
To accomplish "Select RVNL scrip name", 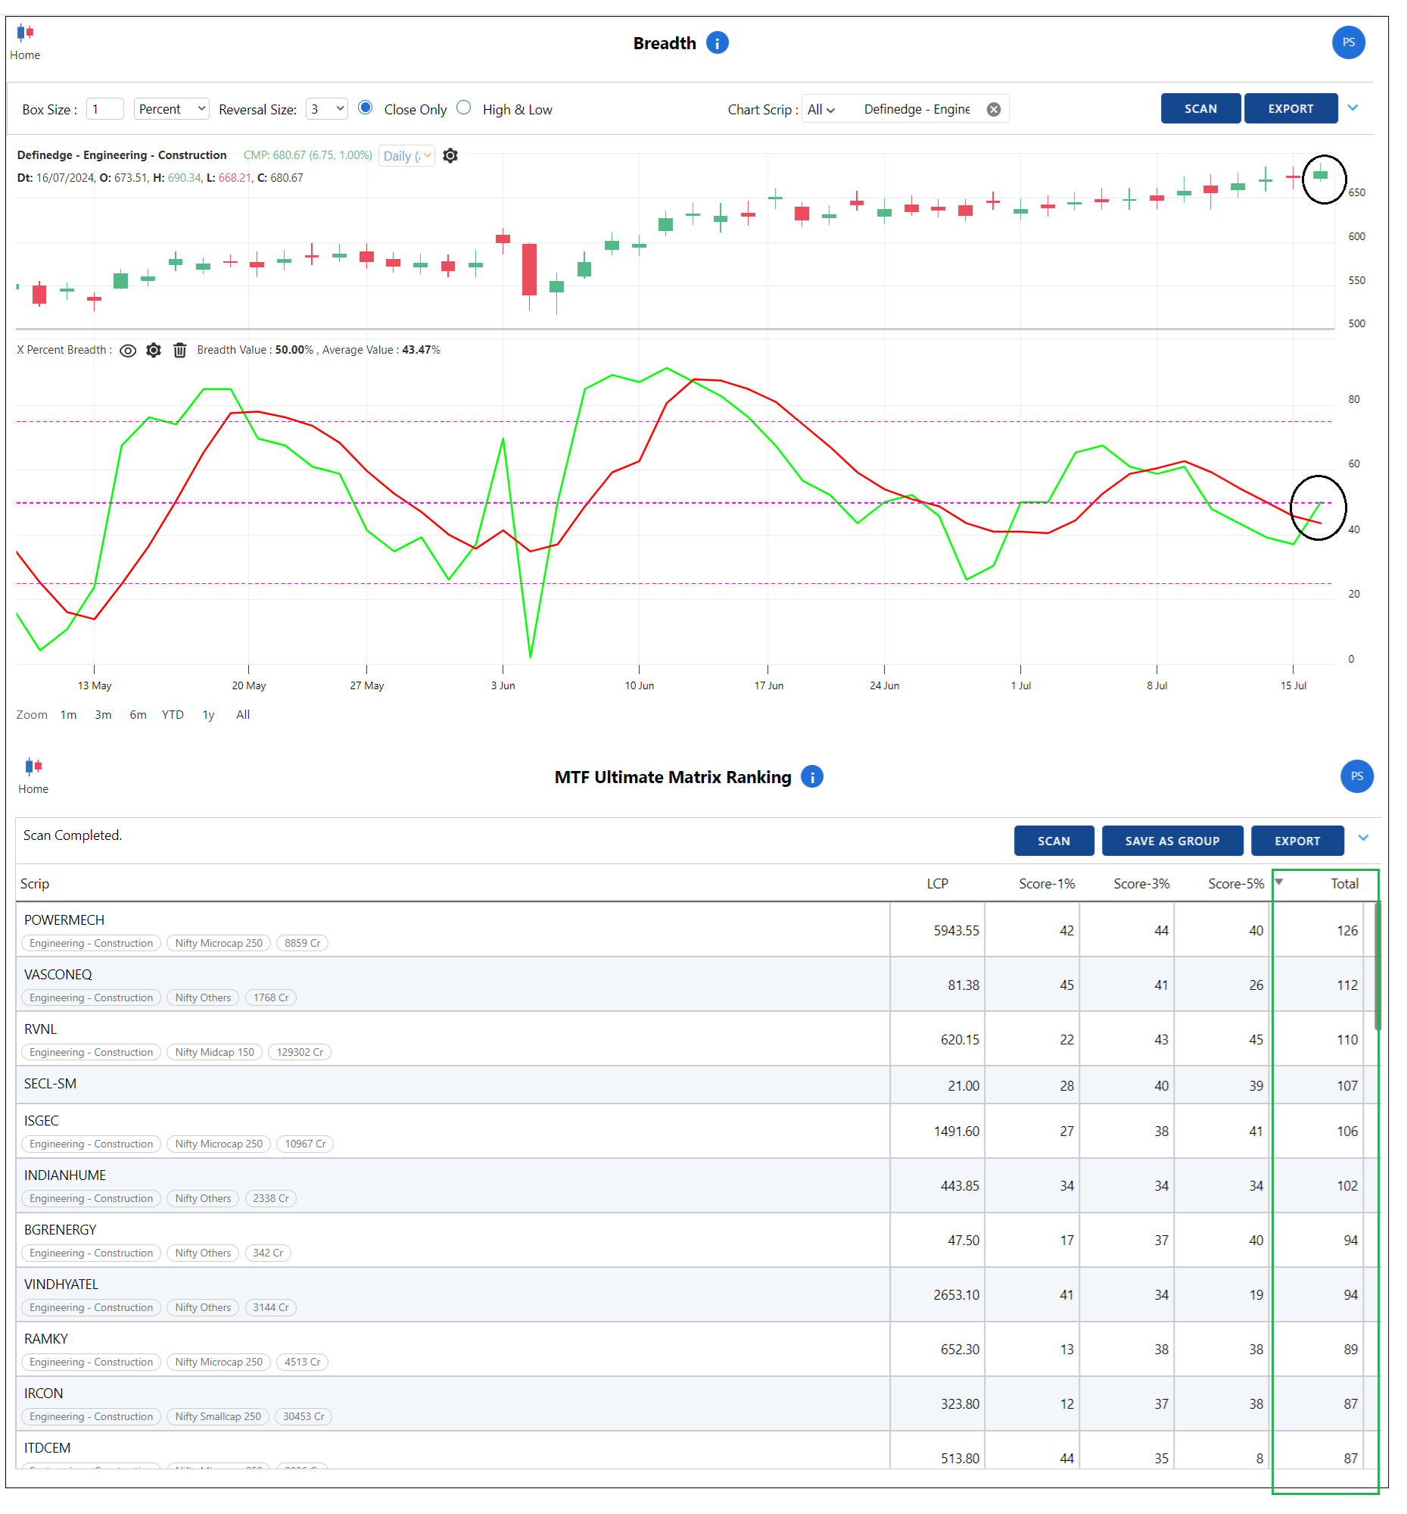I will point(40,1029).
